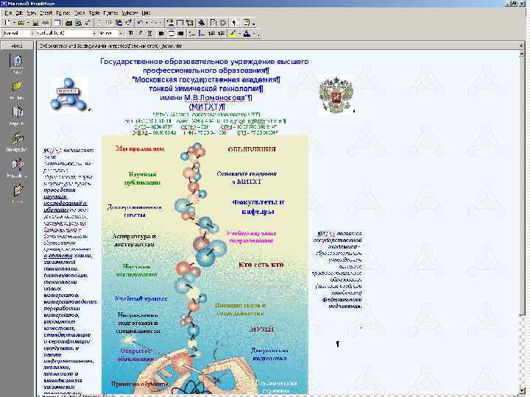Open the Tools menu
Viewport: 530px width, 397px height.
pos(79,12)
